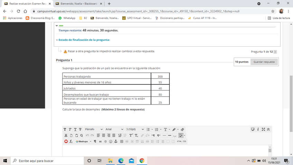Viewport: 293px width, 165px height.
Task: Expand Estado de finalización de la pregunta
Action: [84, 40]
